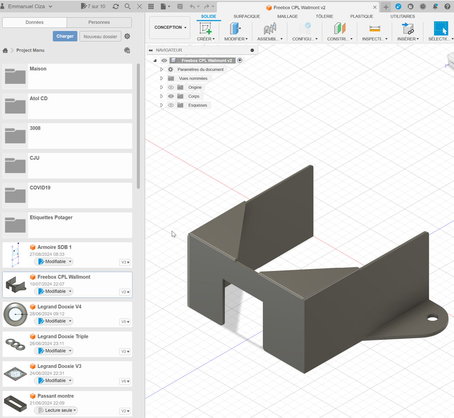Open the Legrand Dooxie V4 thumbnail
Image resolution: width=454 pixels, height=418 pixels.
[x=16, y=314]
